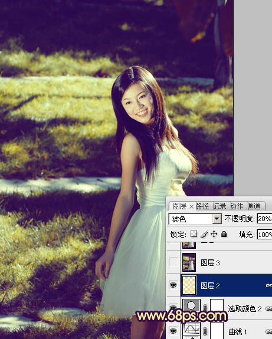Toggle visibility of the 曲线 1 layer

click(x=173, y=331)
